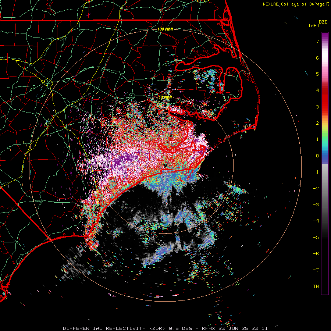Screen dimensions: 331x331
Task: Select the -4 dB legend value
Action: tap(316, 221)
